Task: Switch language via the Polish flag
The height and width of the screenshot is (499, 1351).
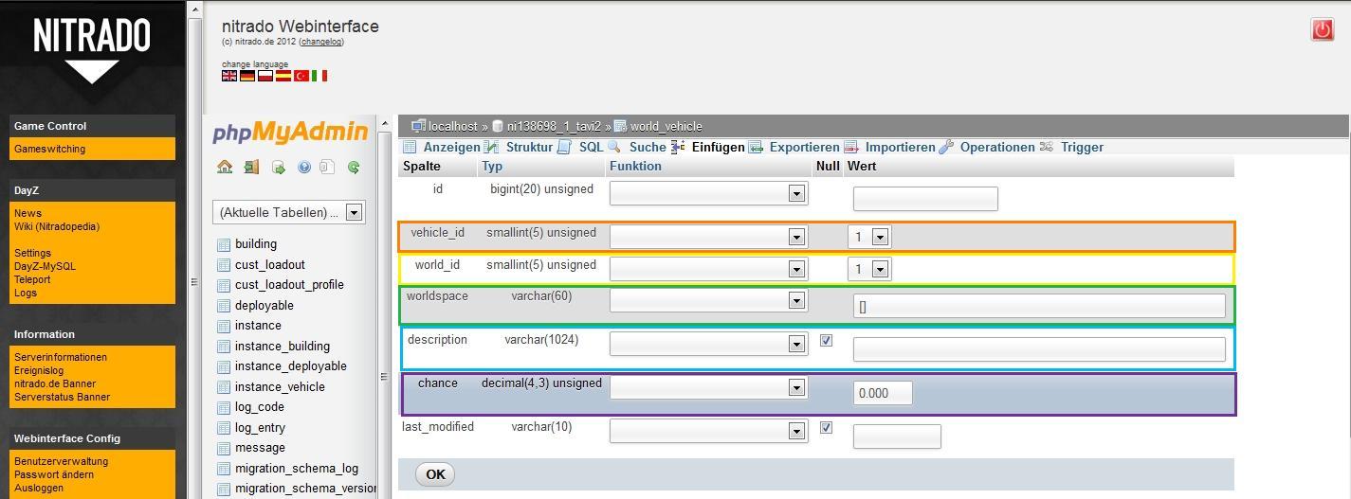Action: point(265,76)
